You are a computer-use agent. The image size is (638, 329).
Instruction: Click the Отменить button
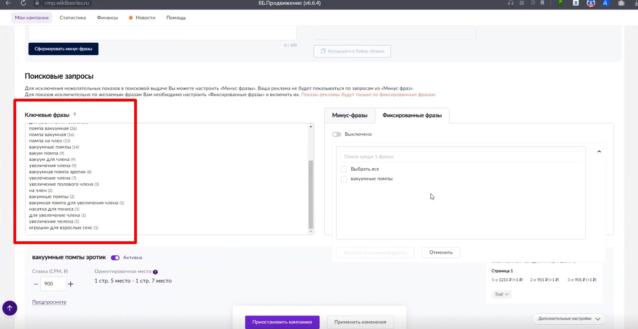tap(441, 252)
